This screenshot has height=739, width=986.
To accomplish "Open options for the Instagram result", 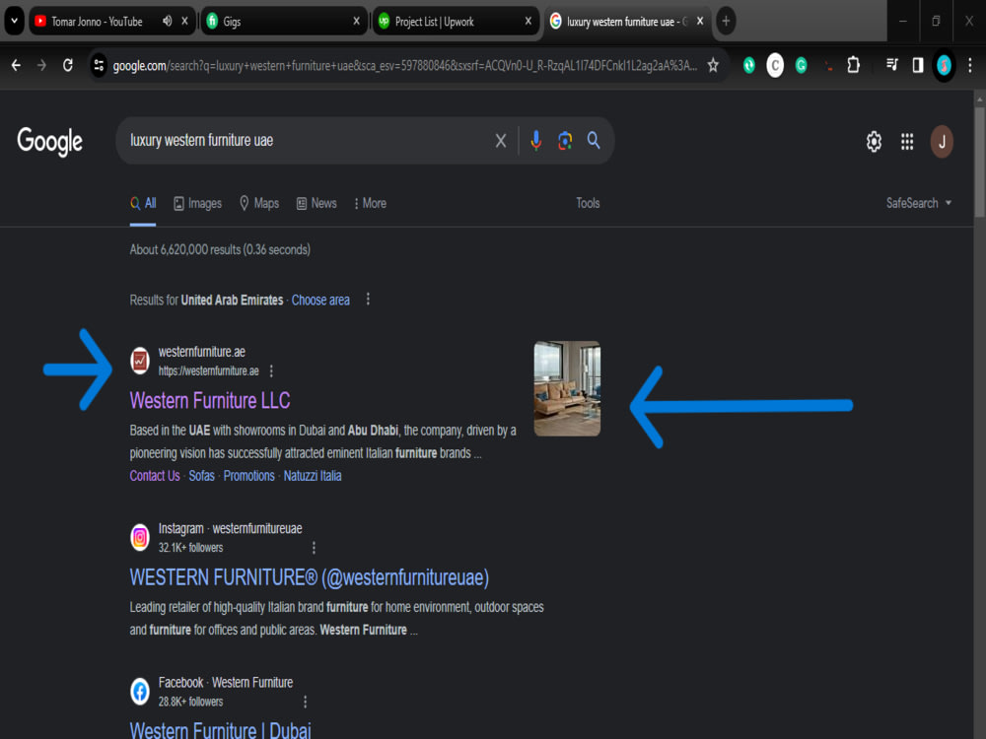I will tap(314, 548).
